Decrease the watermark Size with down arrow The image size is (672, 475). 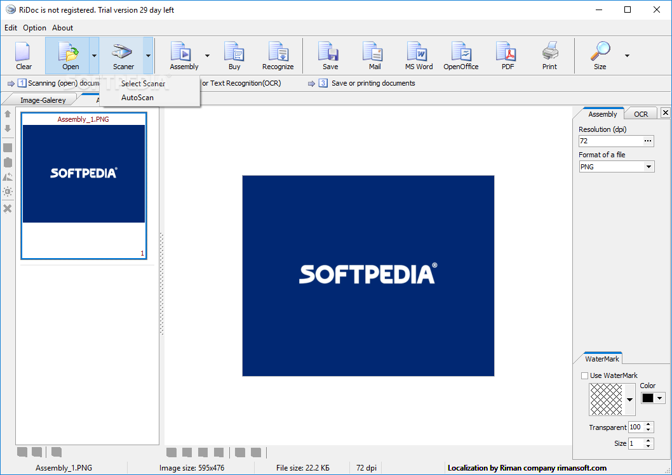point(648,446)
